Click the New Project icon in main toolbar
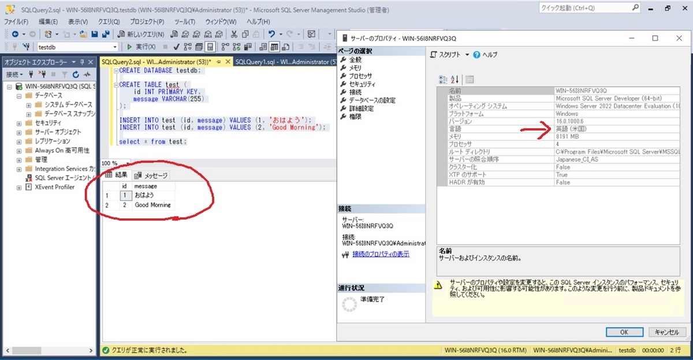This screenshot has width=693, height=360. pyautogui.click(x=49, y=34)
